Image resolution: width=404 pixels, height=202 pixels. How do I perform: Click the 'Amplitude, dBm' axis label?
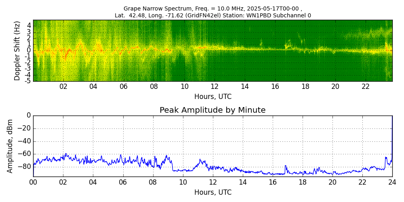10,146
